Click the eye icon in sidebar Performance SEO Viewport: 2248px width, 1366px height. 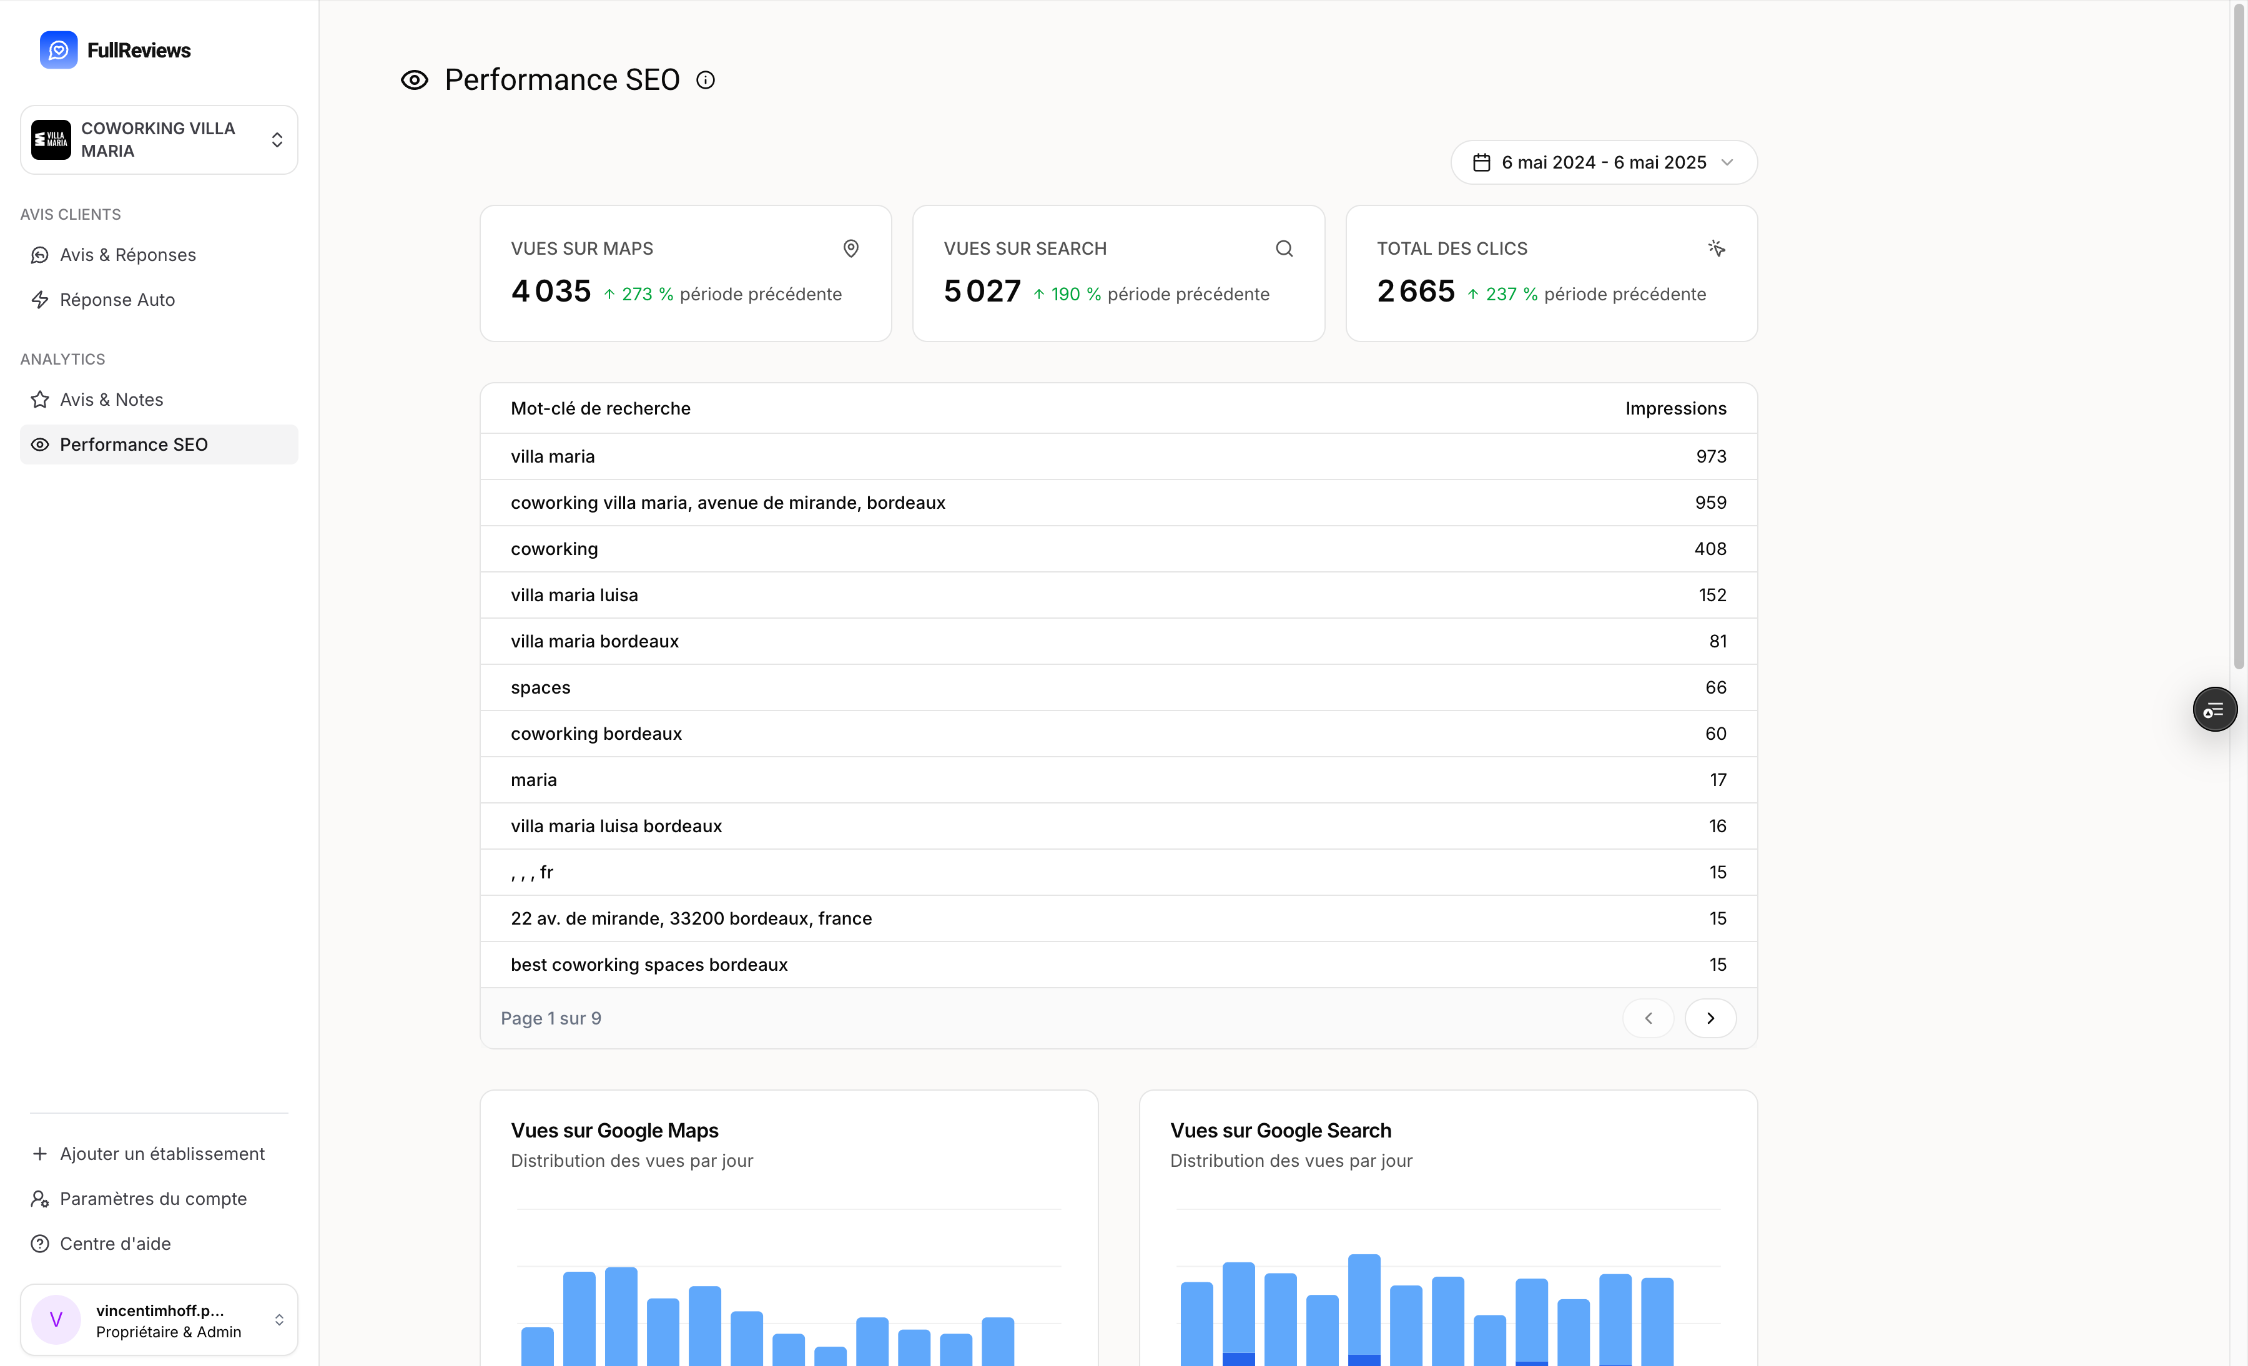[x=39, y=444]
